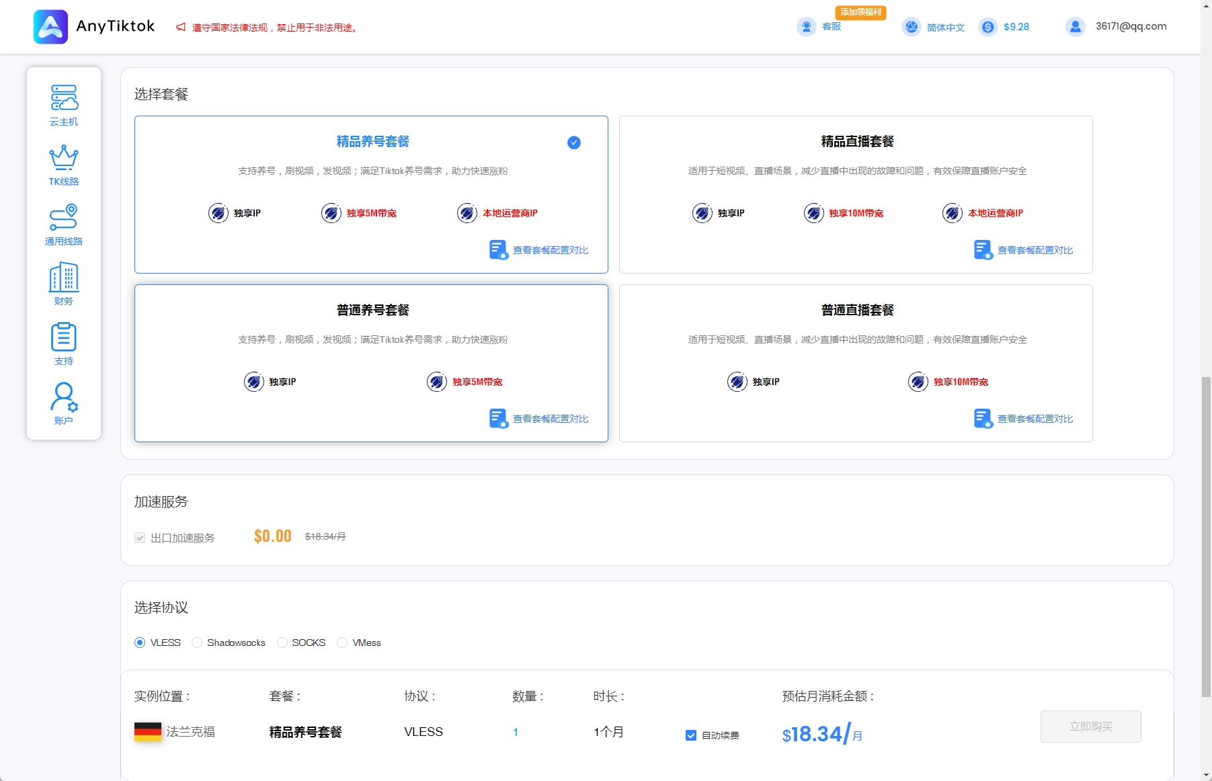The height and width of the screenshot is (781, 1212).
Task: Click the 独享IP icon in 普通养号套餐
Action: (254, 382)
